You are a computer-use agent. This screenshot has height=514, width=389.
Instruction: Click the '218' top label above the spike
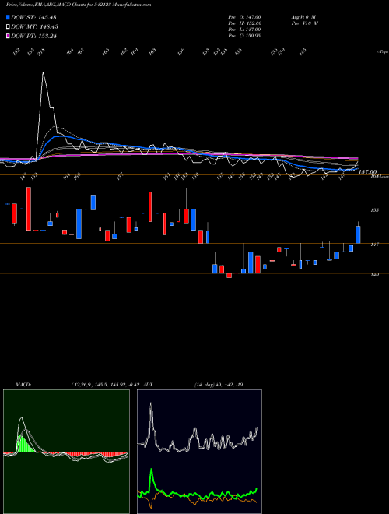click(42, 52)
